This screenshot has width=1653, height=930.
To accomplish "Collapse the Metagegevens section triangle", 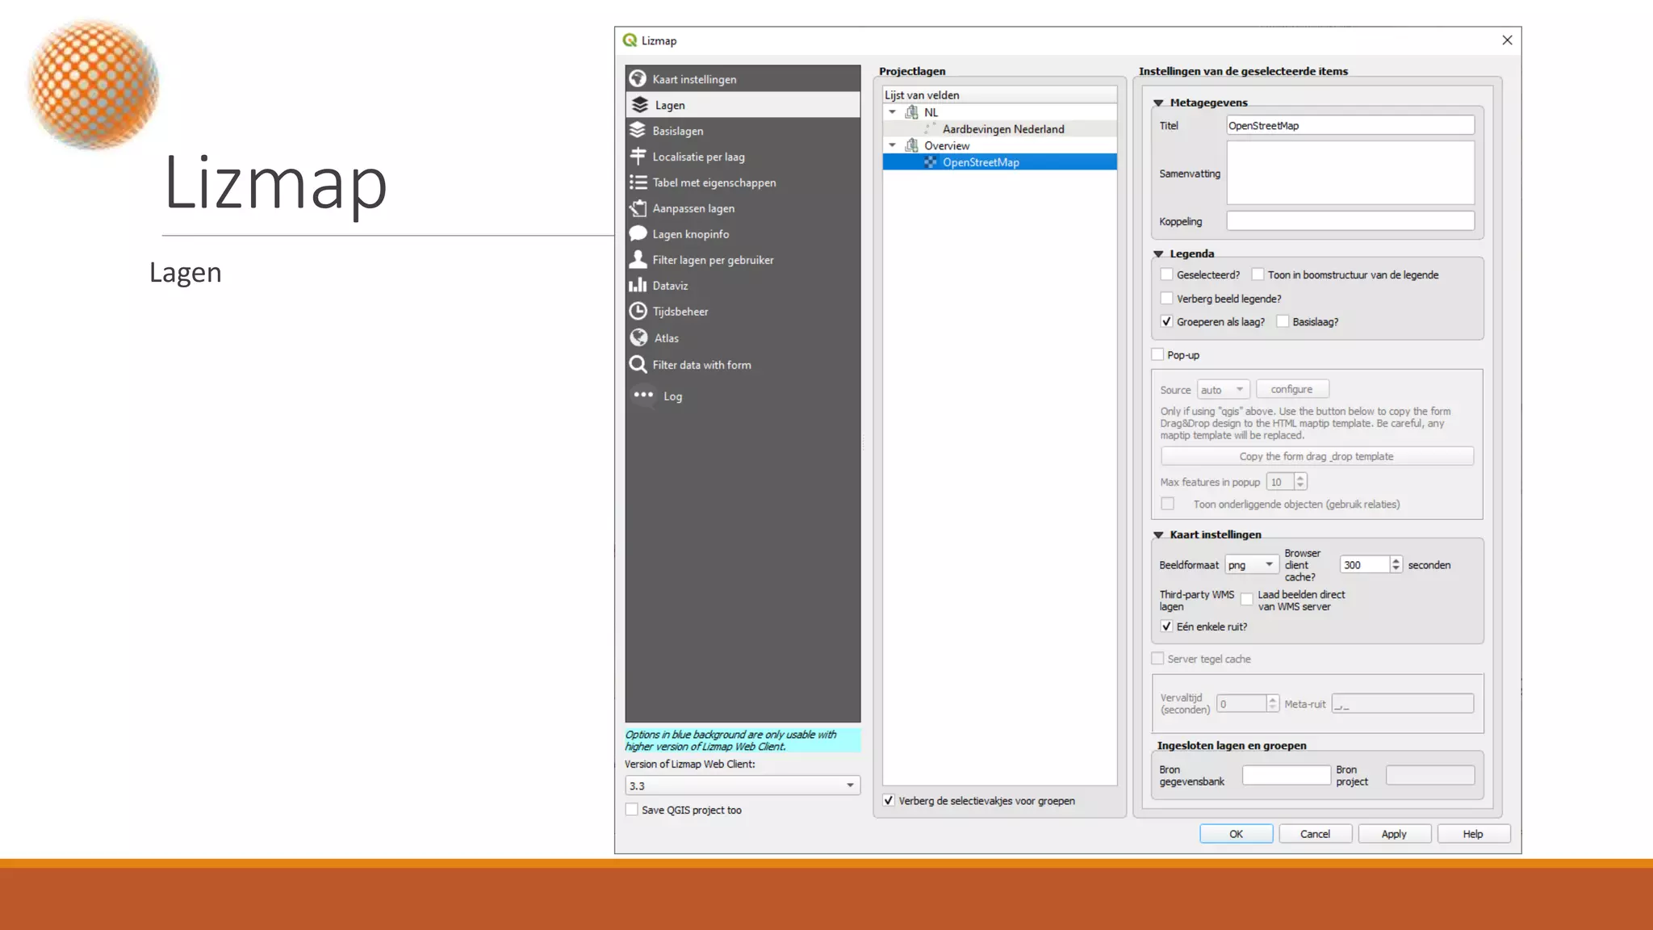I will click(1158, 103).
